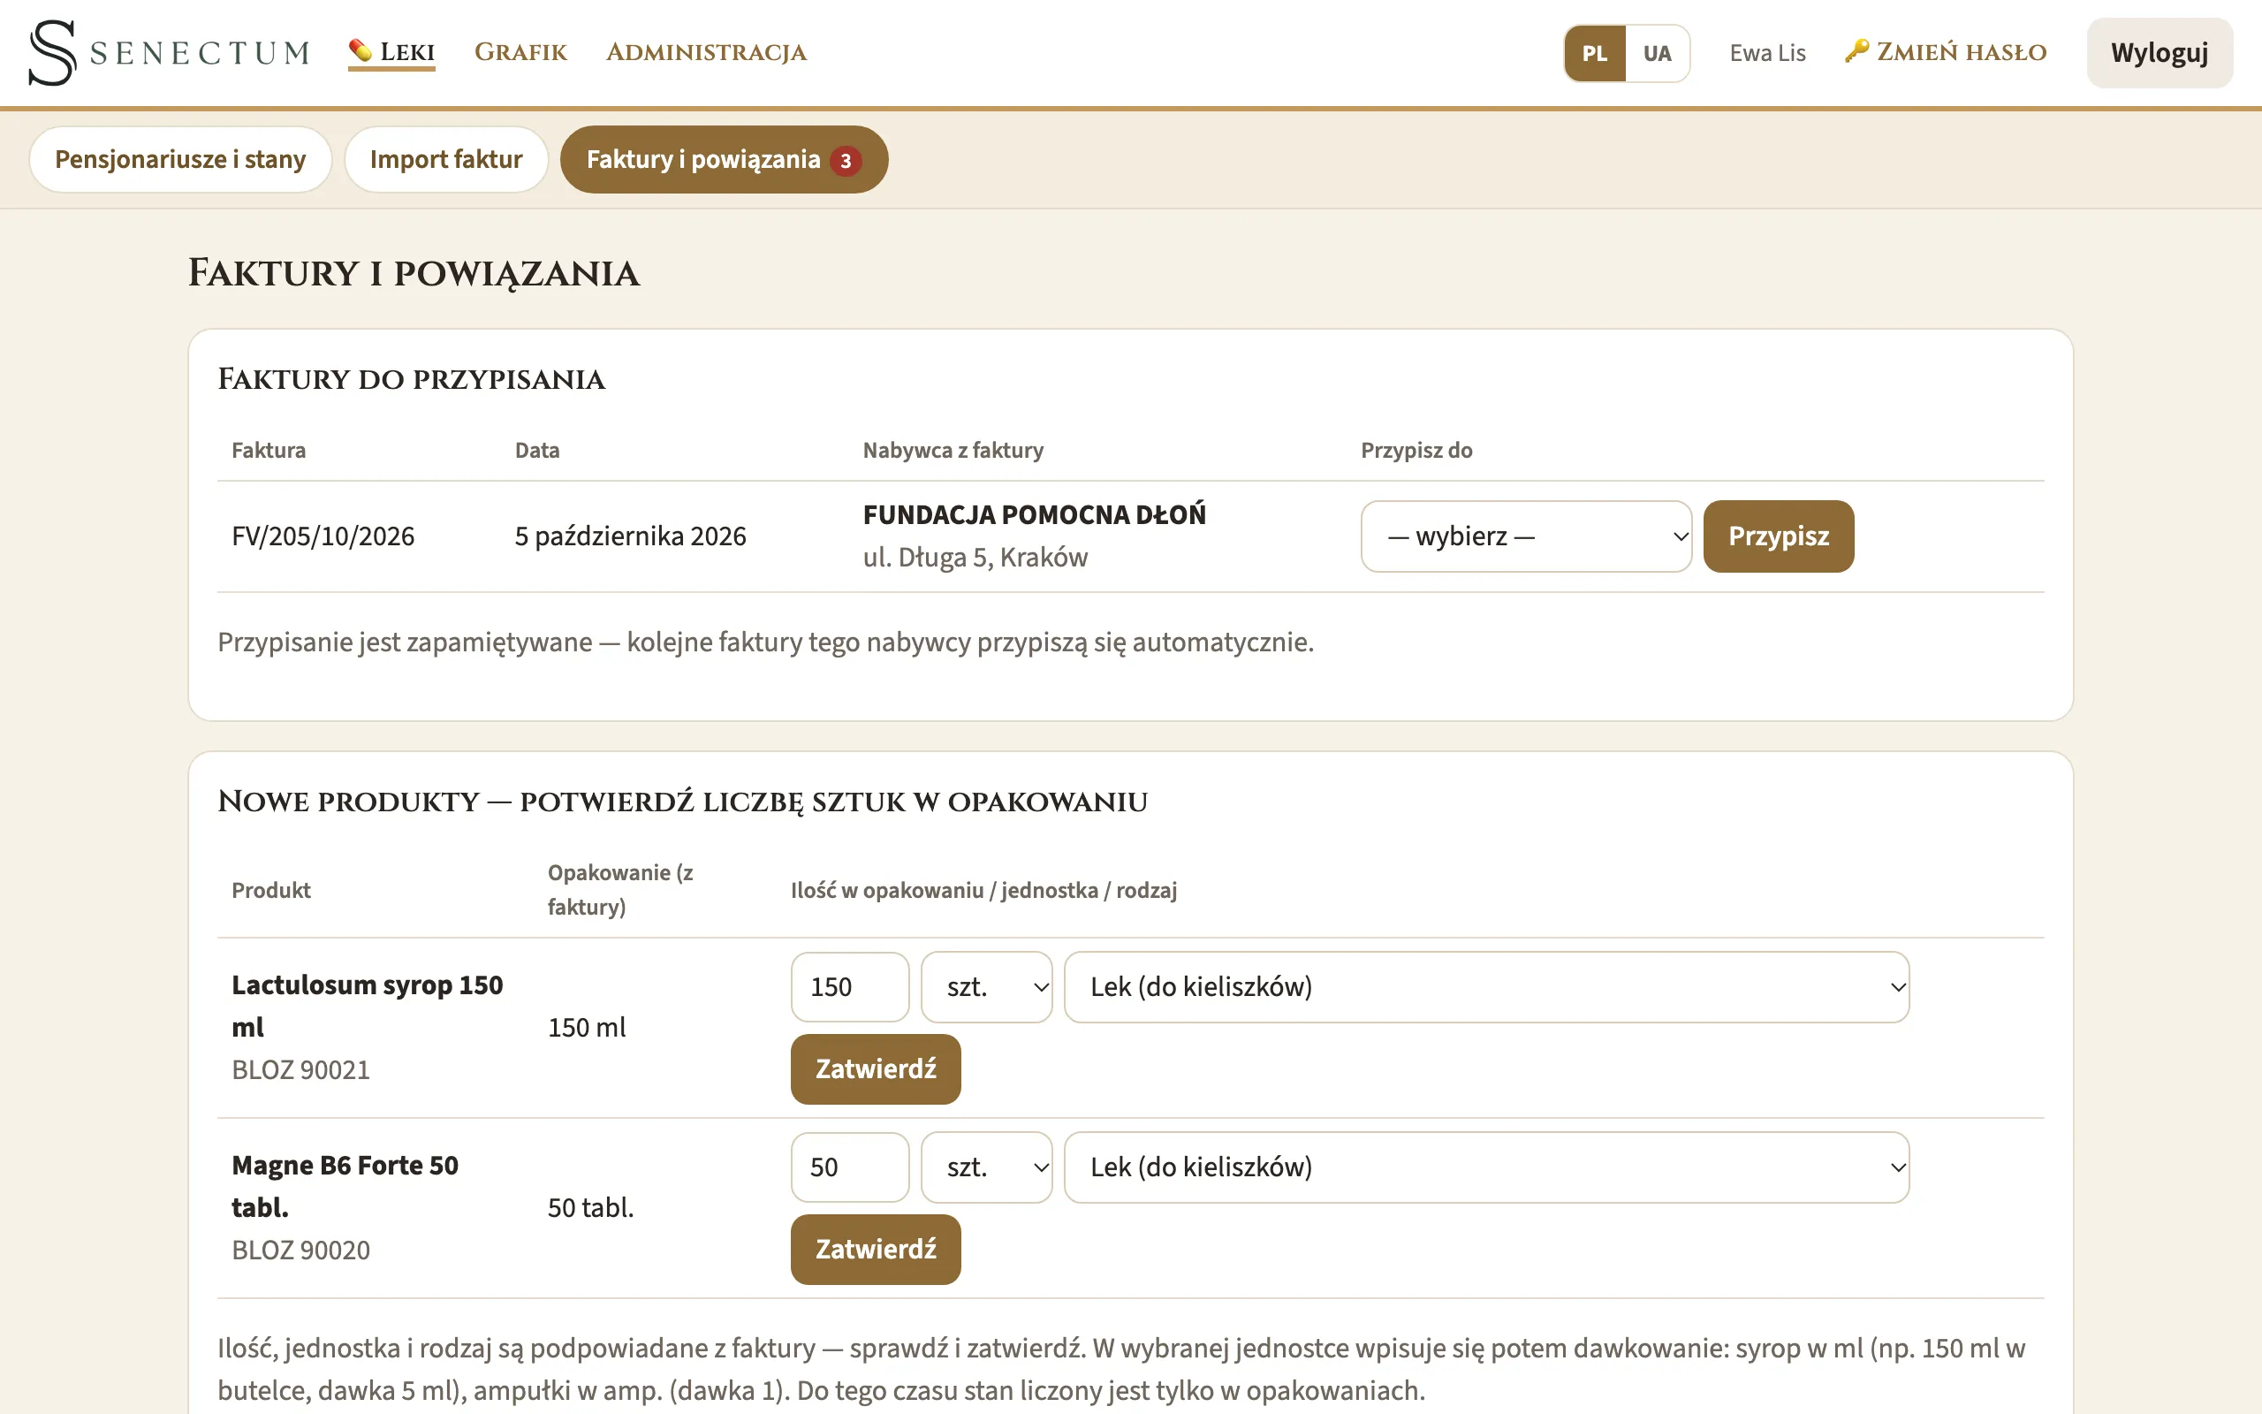This screenshot has width=2262, height=1414.
Task: Click the date 5 października 2026
Action: pos(630,536)
